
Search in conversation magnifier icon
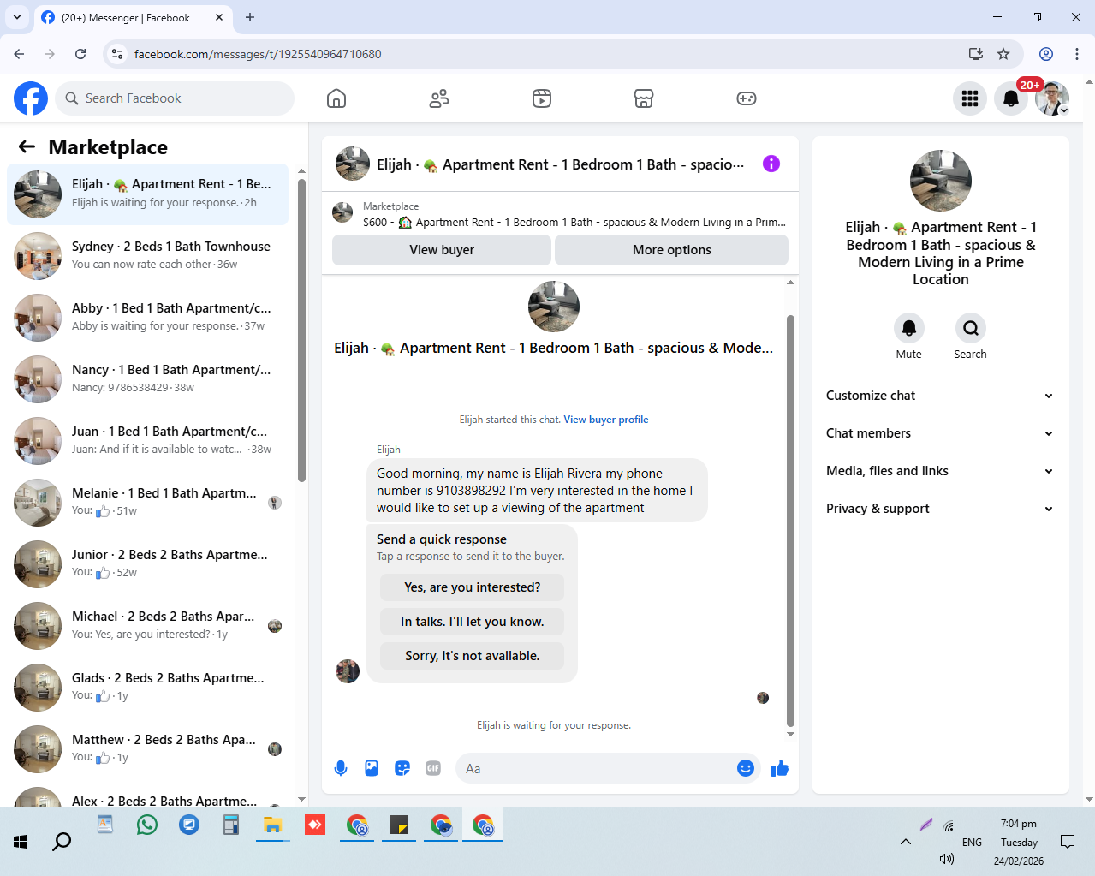tap(970, 328)
